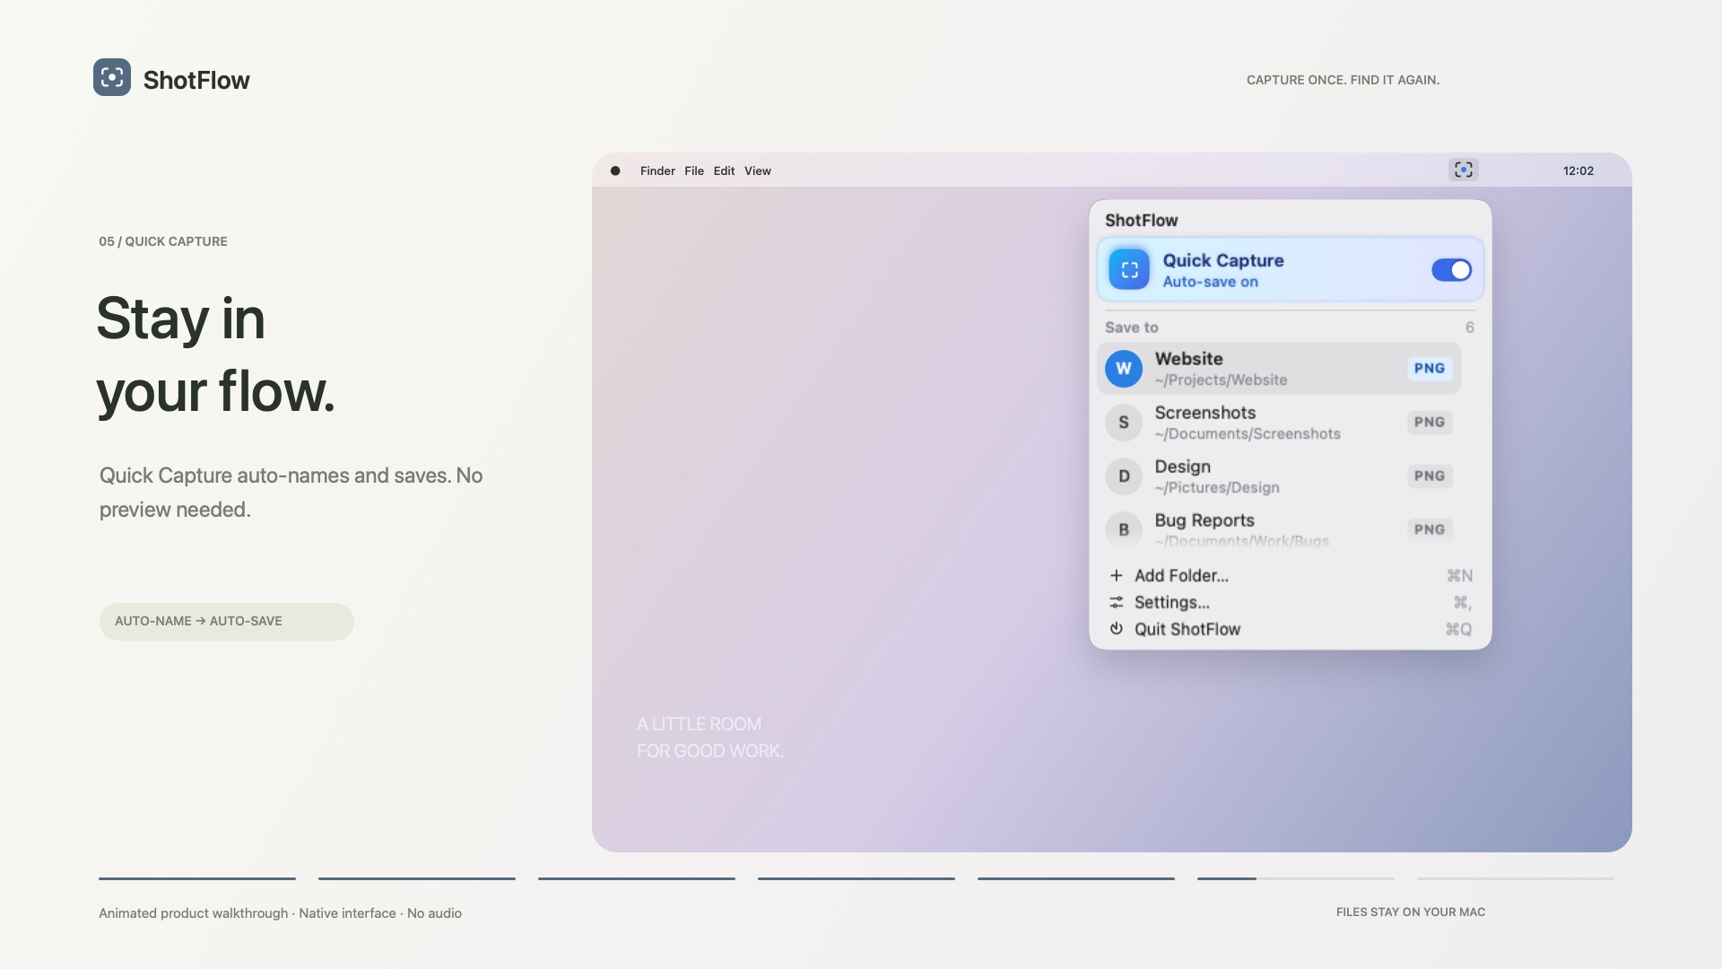Viewport: 1722px width, 969px height.
Task: Select the Design folder D avatar
Action: pyautogui.click(x=1124, y=476)
